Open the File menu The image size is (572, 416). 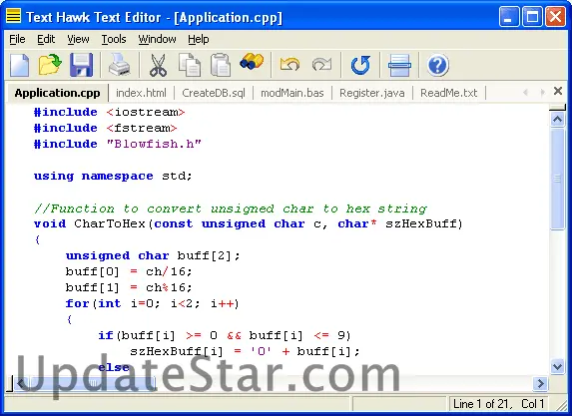click(x=17, y=39)
